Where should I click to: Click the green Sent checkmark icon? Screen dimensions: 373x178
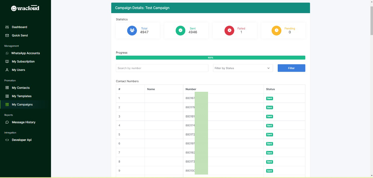(180, 30)
